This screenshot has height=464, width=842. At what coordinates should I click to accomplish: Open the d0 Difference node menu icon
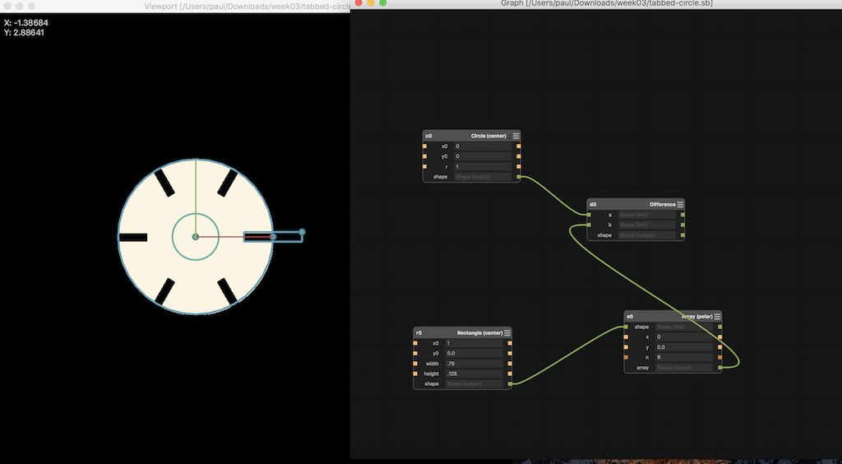coord(680,205)
